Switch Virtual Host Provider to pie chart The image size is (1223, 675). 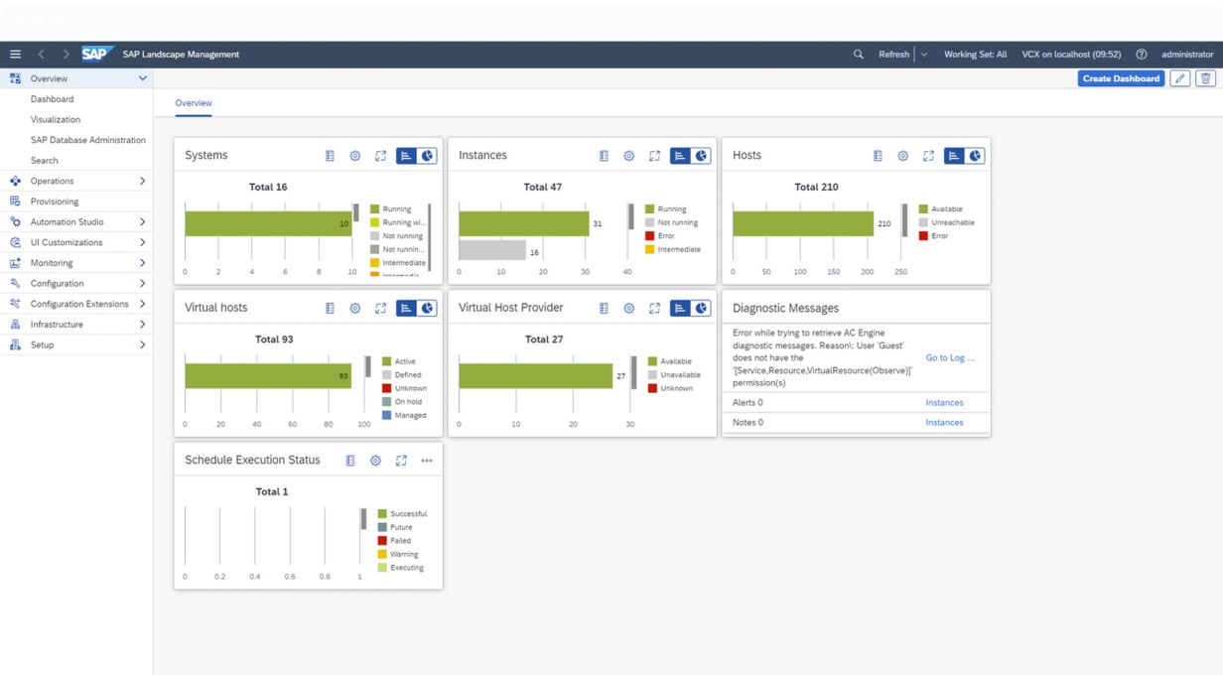pyautogui.click(x=702, y=309)
